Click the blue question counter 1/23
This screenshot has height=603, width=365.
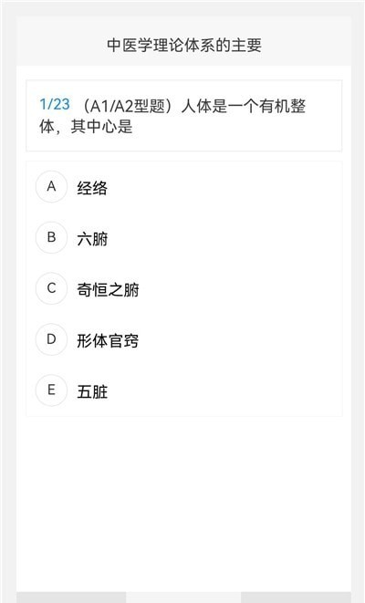(55, 104)
